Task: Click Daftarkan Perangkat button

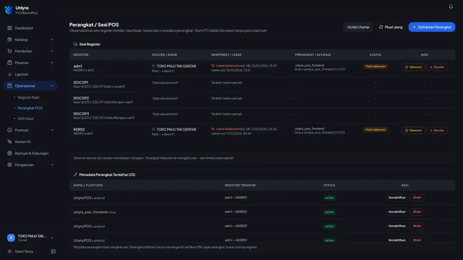Action: 432,27
